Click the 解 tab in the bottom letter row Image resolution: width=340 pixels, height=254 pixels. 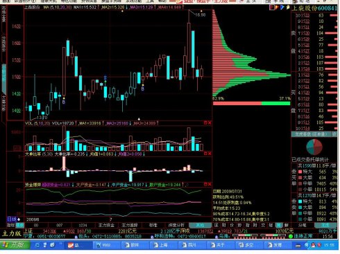287,225
